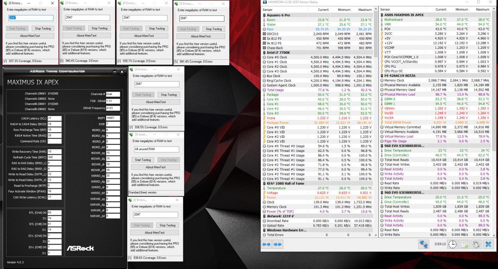Click the Aquaero 6 Pro sensor group icon
The image size is (498, 269).
[x=264, y=15]
